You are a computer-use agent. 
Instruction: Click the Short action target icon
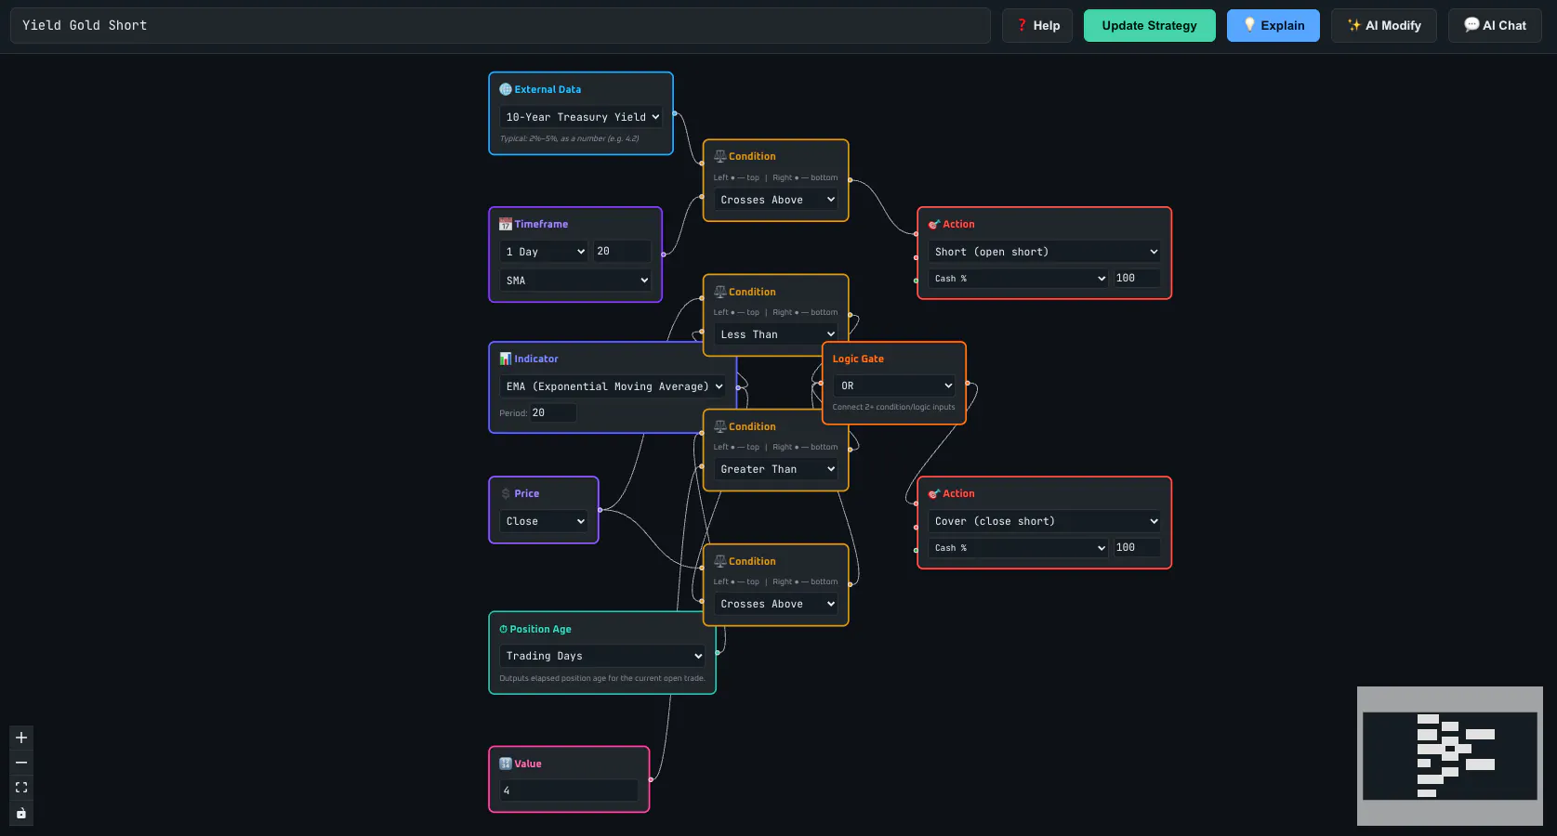click(x=934, y=224)
